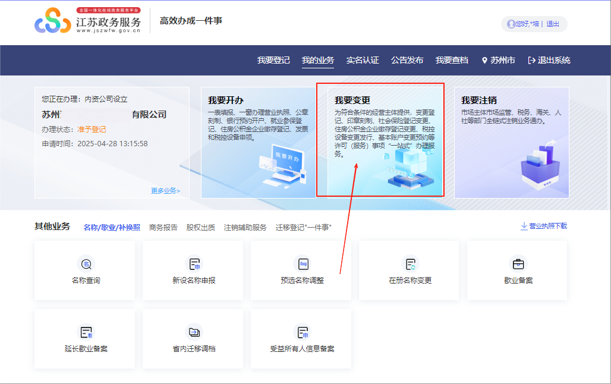Click the location pin icon next to 苏州市
This screenshot has height=384, width=611.
pyautogui.click(x=484, y=61)
